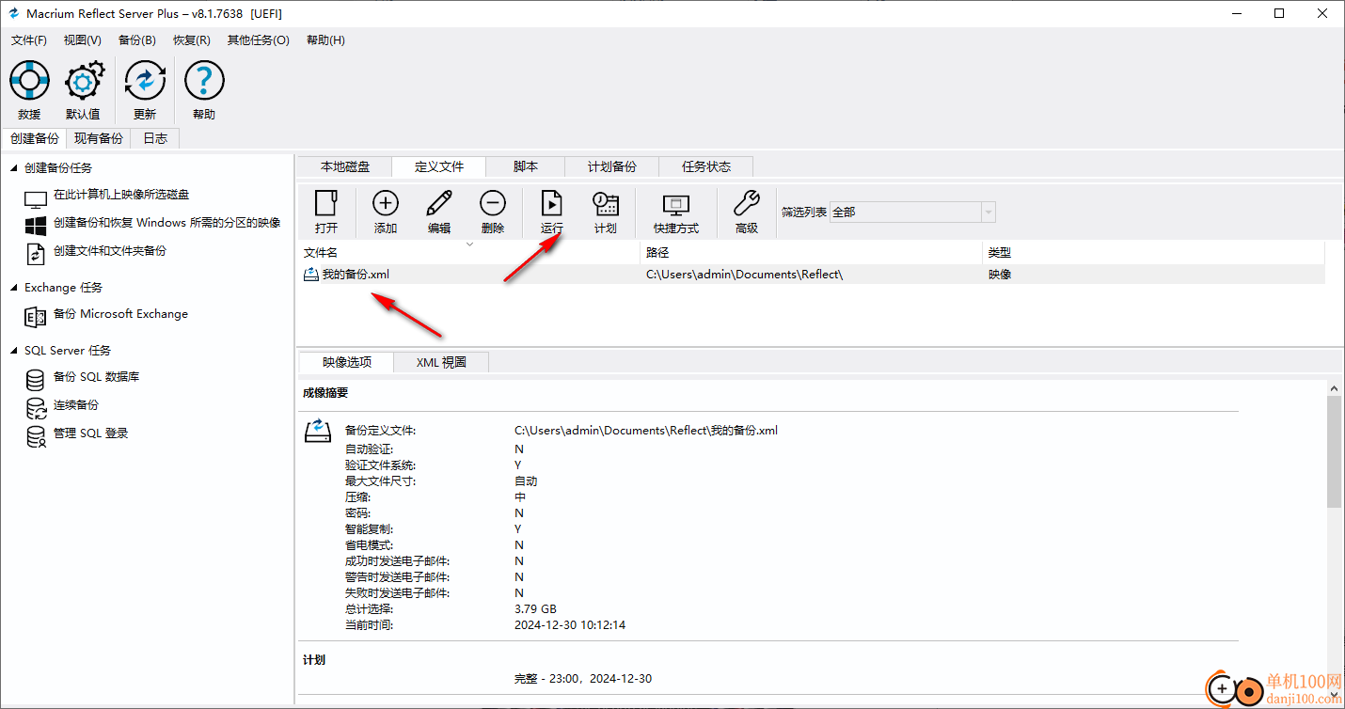Viewport: 1345px width, 709px height.
Task: Click the sort chevron above 文件名 column
Action: [469, 244]
